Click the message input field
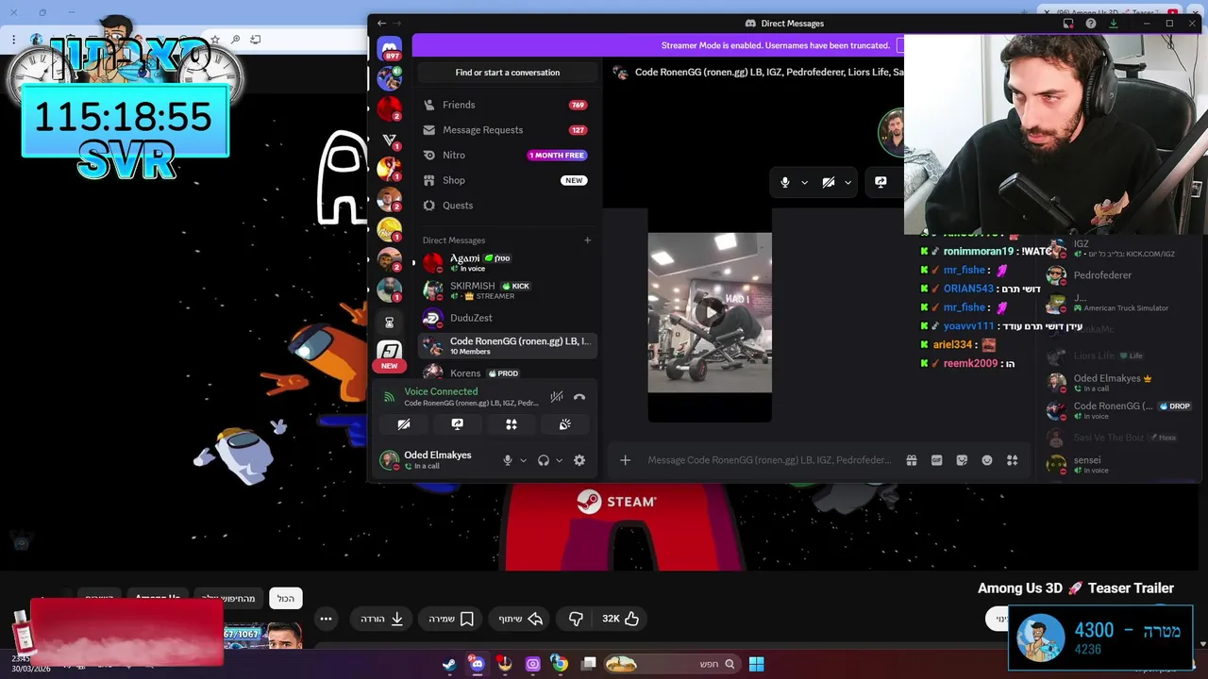1208x679 pixels. pyautogui.click(x=769, y=460)
